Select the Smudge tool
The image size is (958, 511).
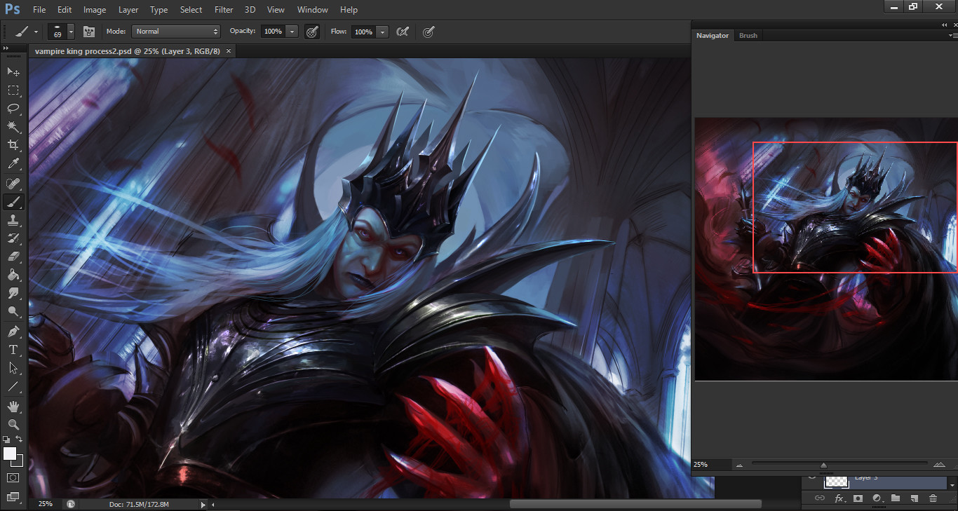tap(13, 293)
